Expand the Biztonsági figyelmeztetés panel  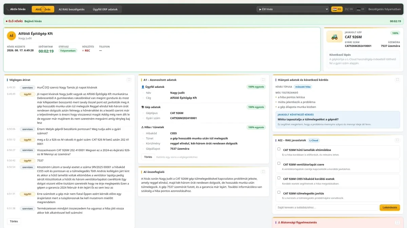click(x=398, y=223)
